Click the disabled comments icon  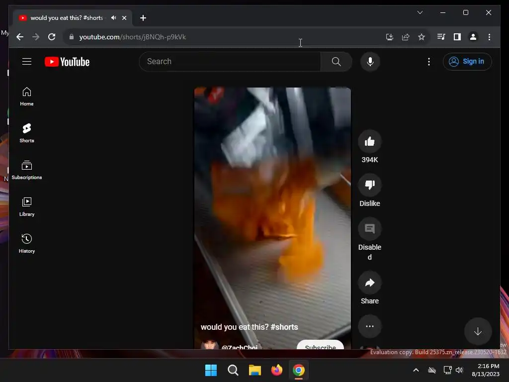pos(370,229)
